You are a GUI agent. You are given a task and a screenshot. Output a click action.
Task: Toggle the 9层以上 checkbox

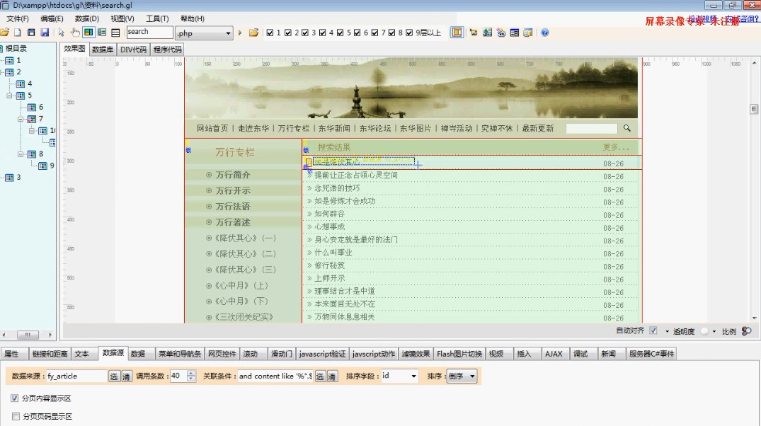(x=409, y=33)
